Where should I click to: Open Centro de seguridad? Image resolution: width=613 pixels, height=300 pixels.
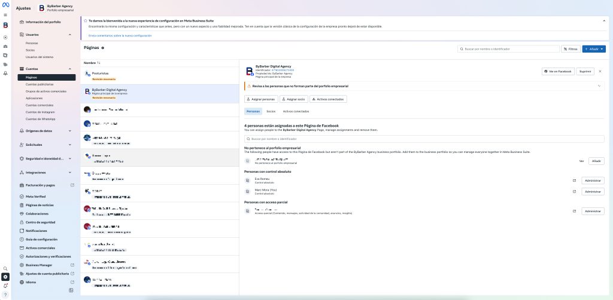click(40, 222)
